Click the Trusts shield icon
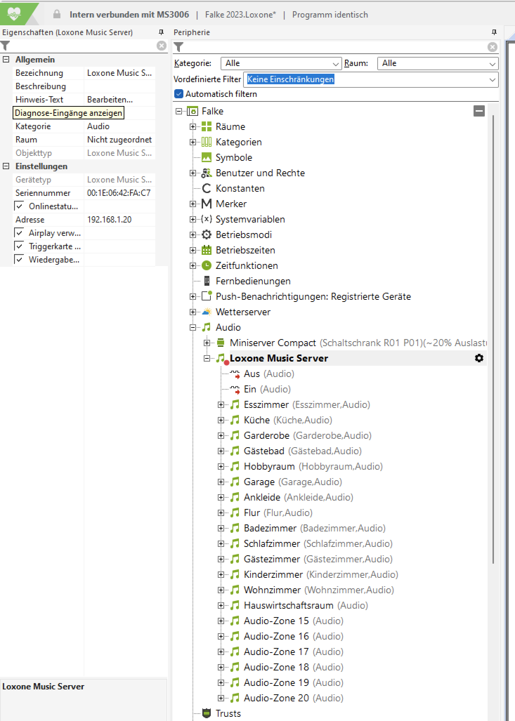The height and width of the screenshot is (721, 515). [x=207, y=713]
